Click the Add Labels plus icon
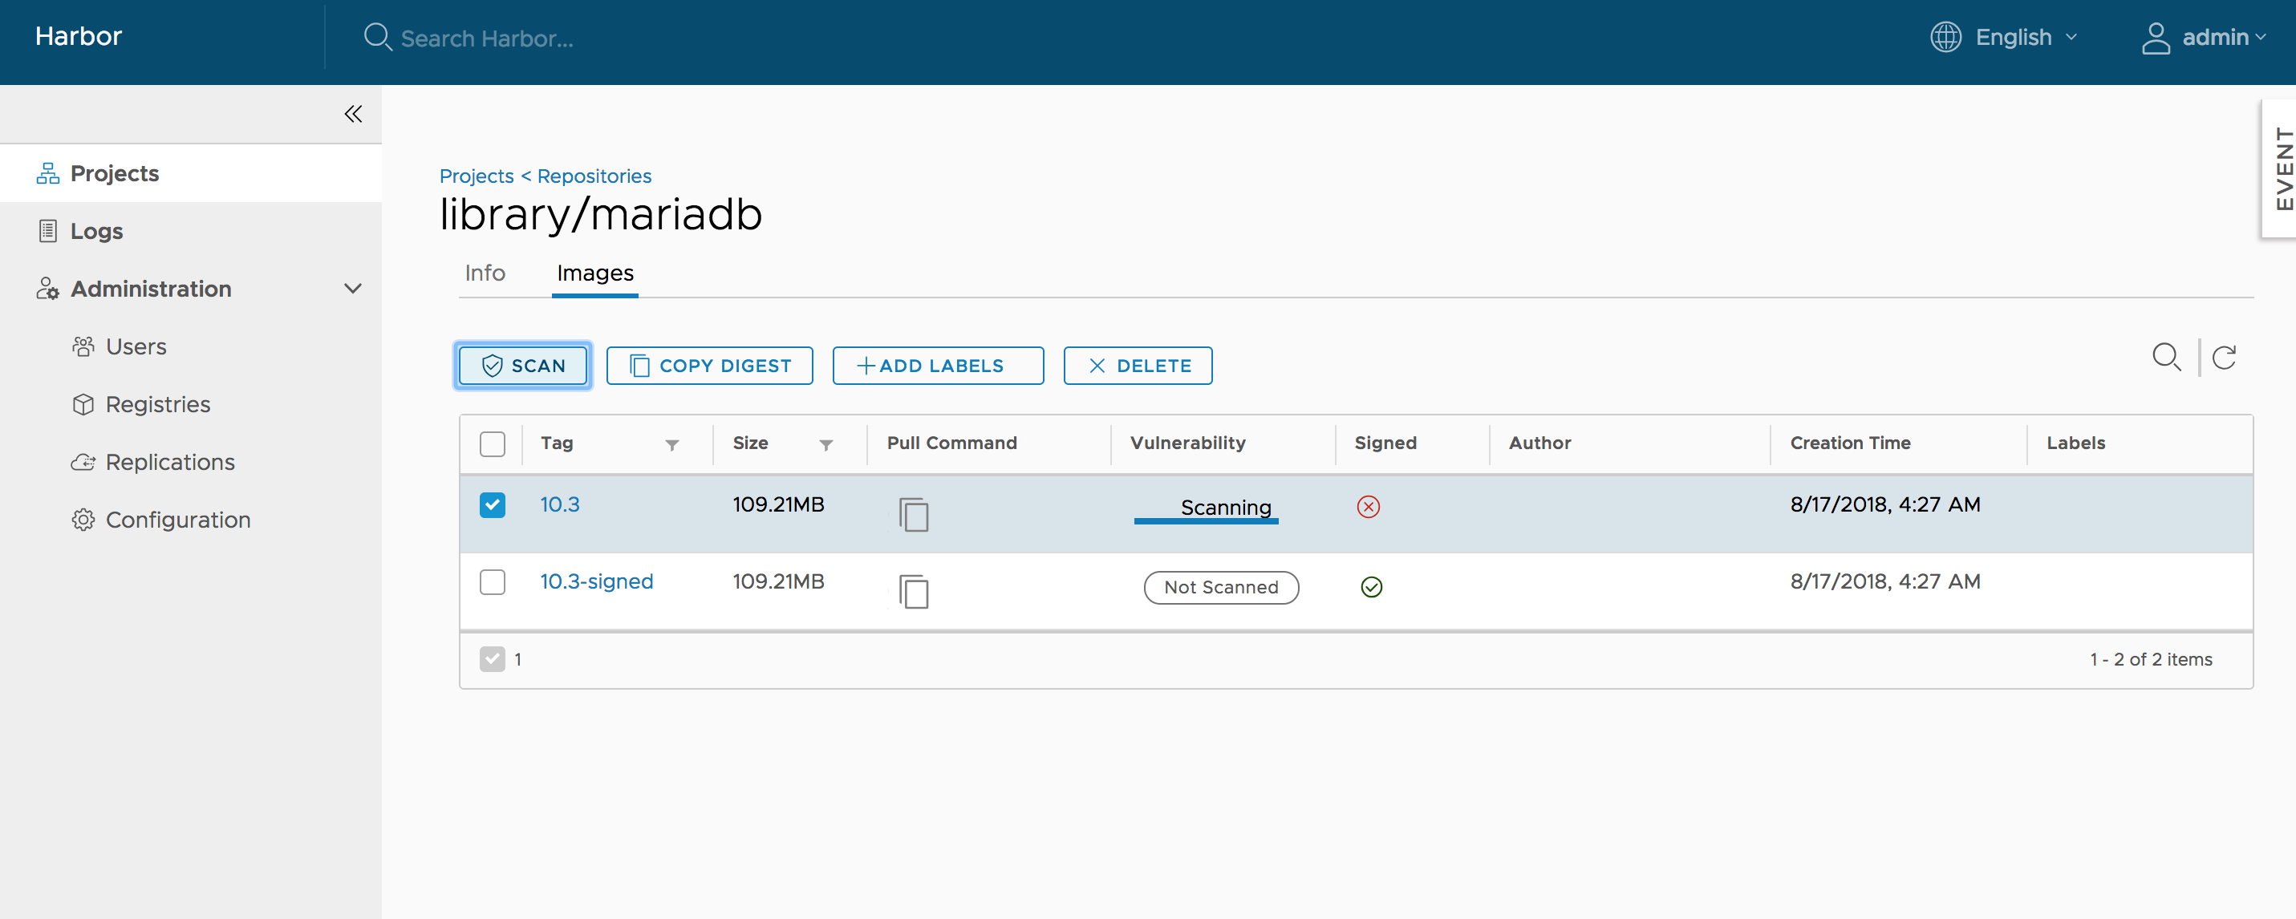Screen dimensions: 2296x919 866,364
